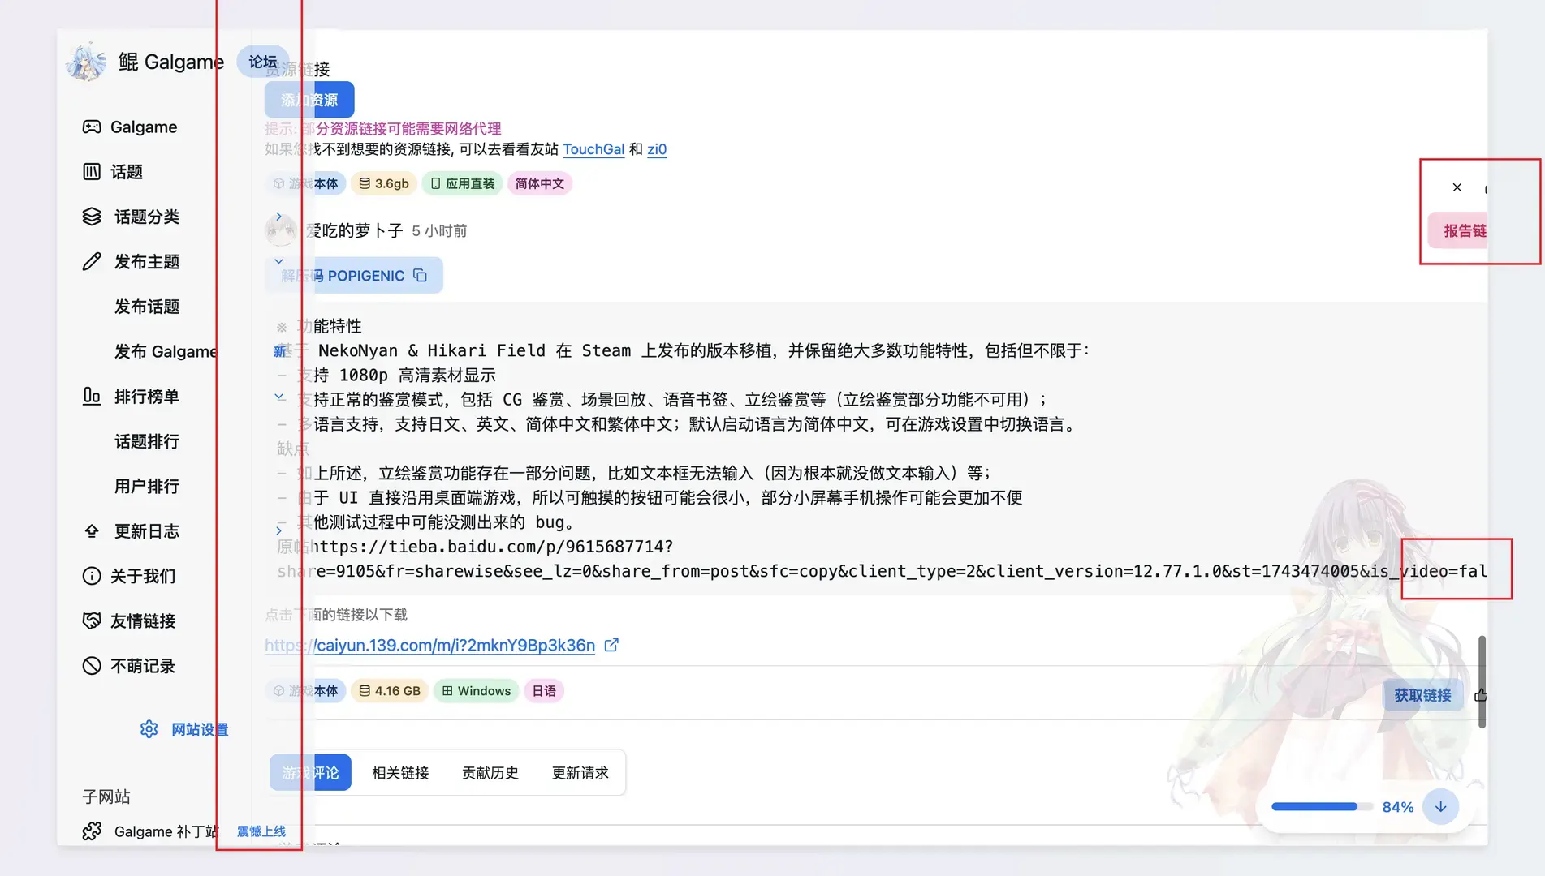Click external-link icon beside the caiyun link
Image resolution: width=1545 pixels, height=876 pixels.
(x=611, y=645)
